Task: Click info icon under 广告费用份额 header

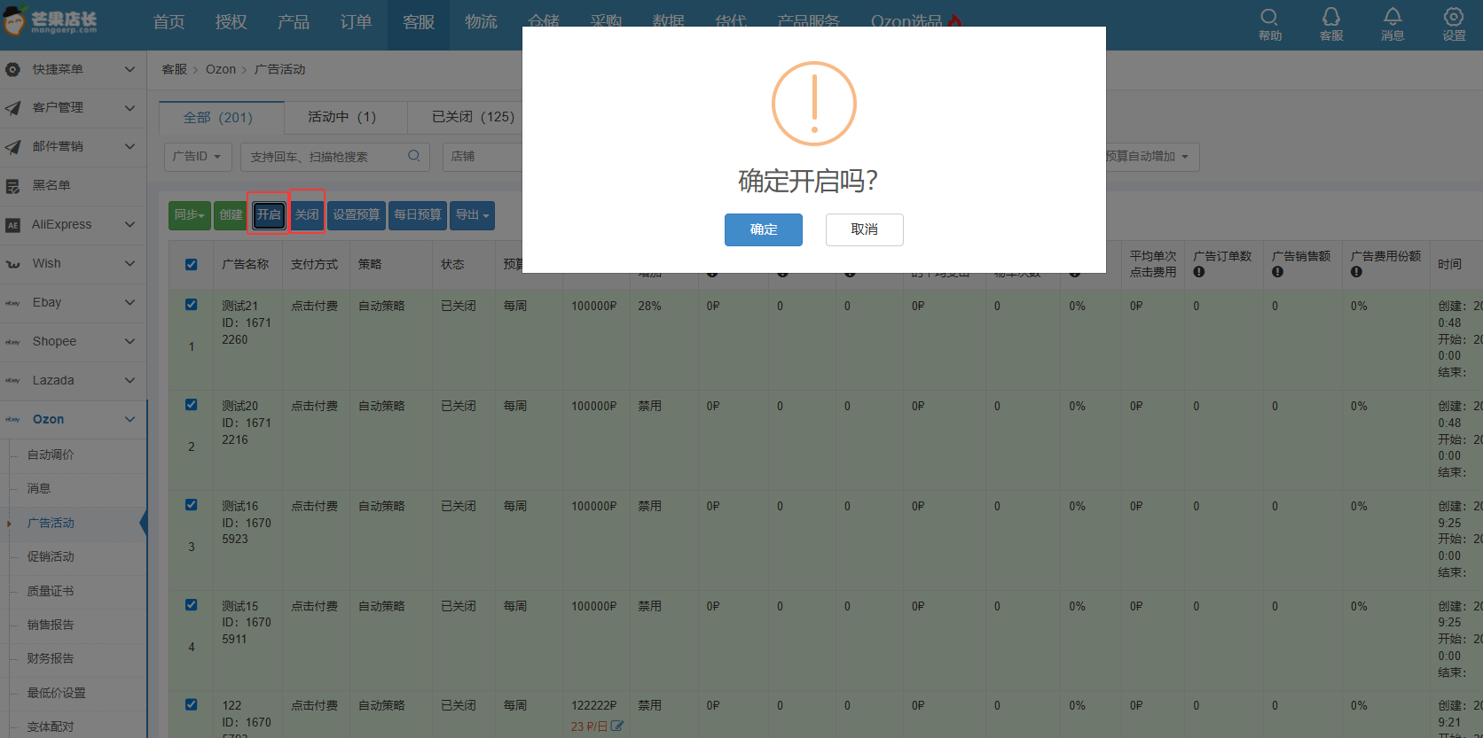Action: tap(1356, 272)
